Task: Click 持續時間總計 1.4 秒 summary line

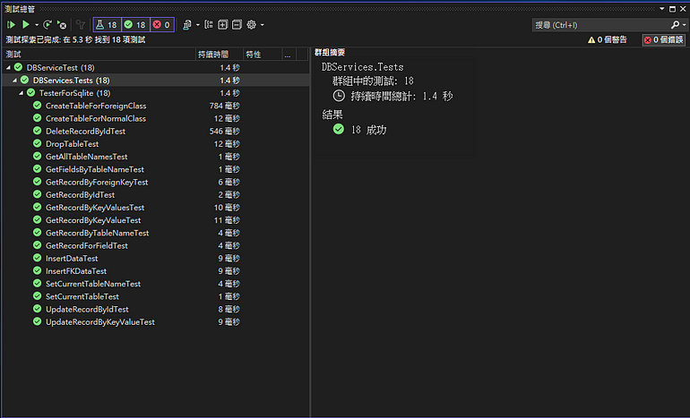Action: coord(401,97)
